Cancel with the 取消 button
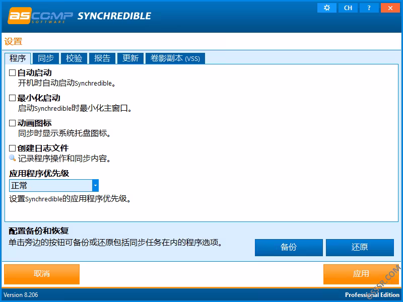 click(x=42, y=274)
